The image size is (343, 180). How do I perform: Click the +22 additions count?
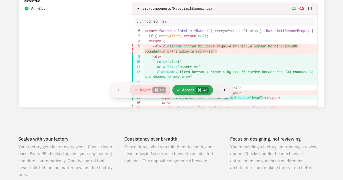click(x=293, y=9)
